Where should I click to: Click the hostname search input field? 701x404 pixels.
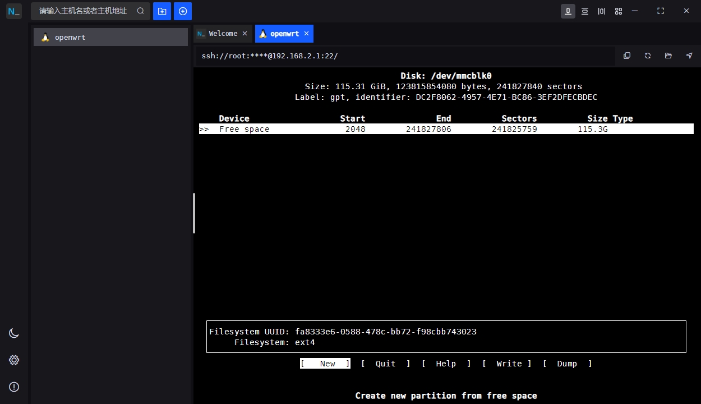83,11
